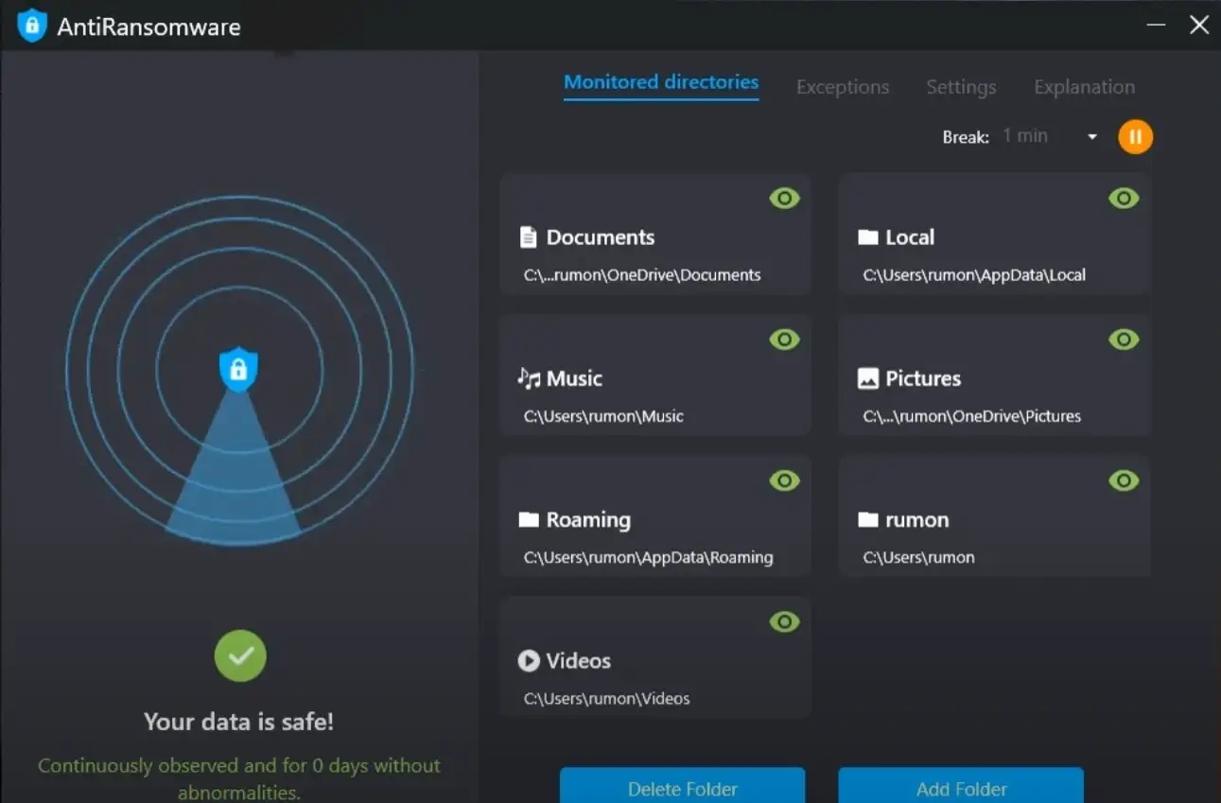
Task: Open the Break duration dropdown arrow
Action: 1092,137
